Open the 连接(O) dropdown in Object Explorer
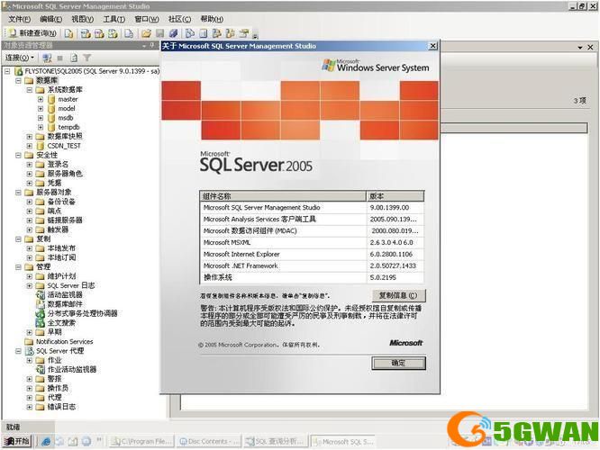 [20, 58]
